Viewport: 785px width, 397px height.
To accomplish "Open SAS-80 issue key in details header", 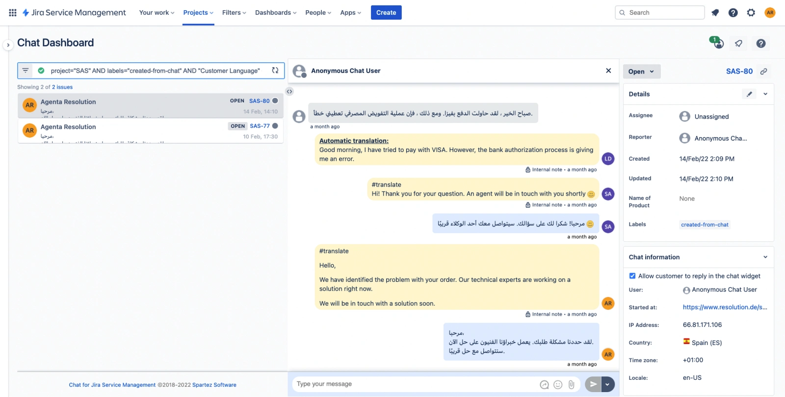I will 739,72.
